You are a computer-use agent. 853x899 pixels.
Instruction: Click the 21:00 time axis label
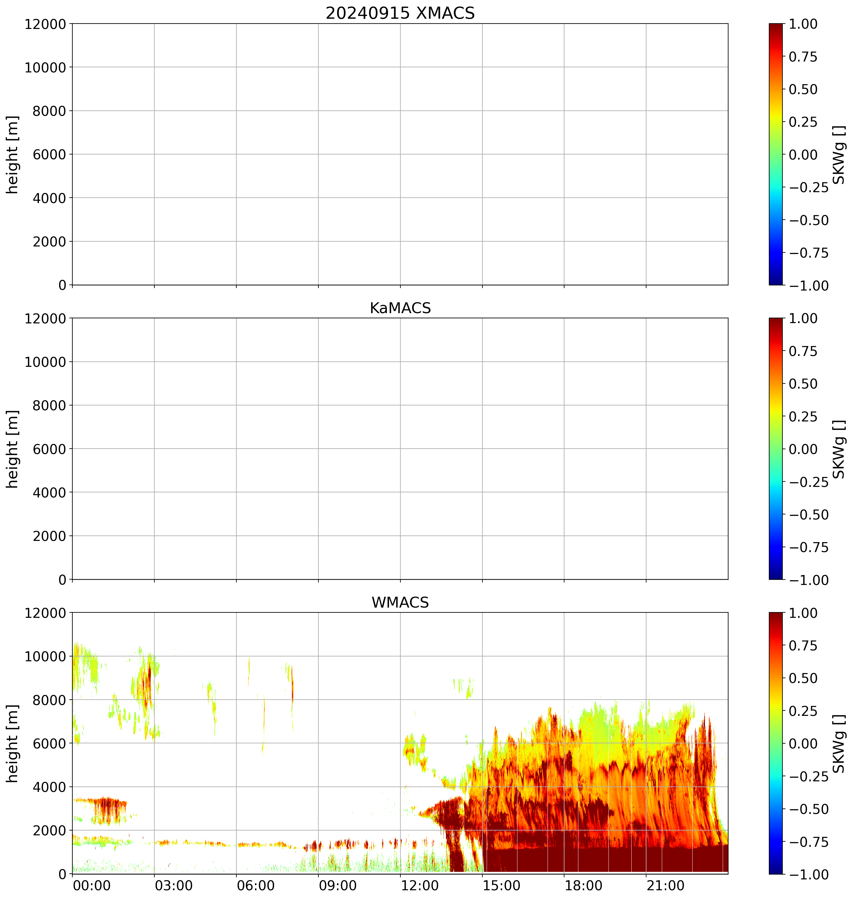coord(666,886)
